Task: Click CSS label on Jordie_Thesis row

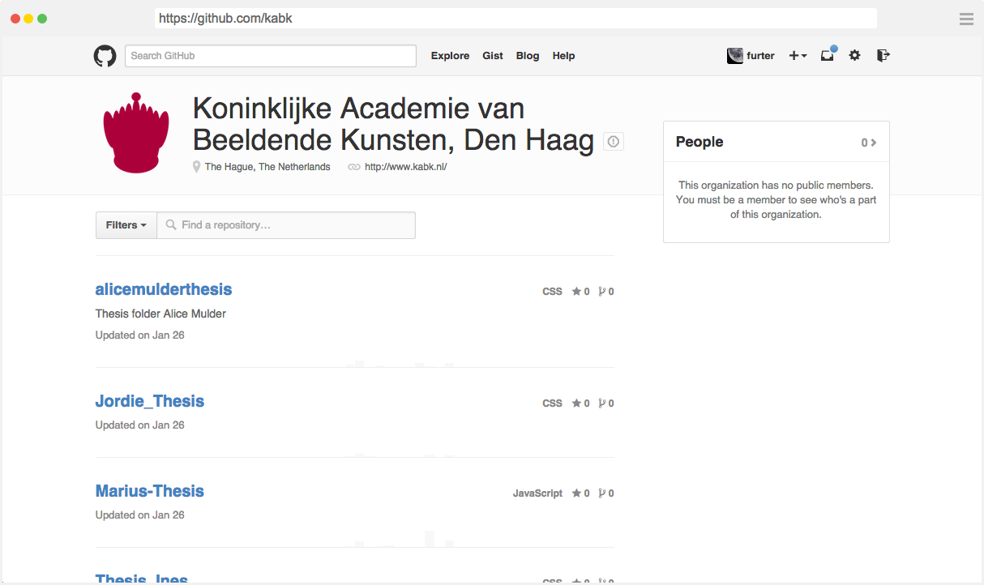Action: coord(552,404)
